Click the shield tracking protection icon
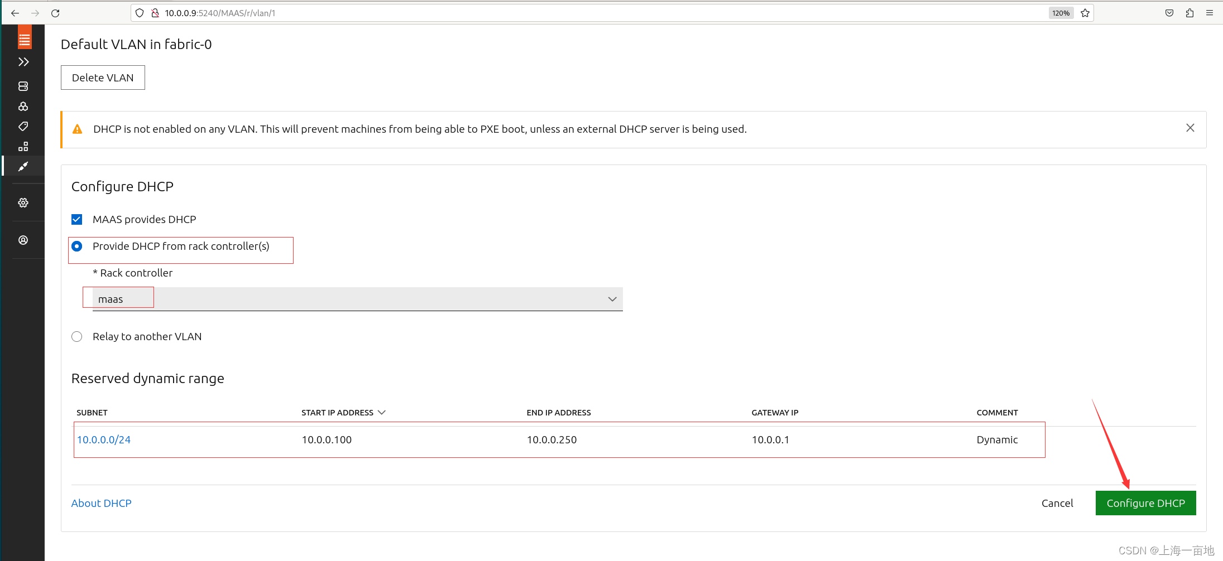 tap(140, 13)
